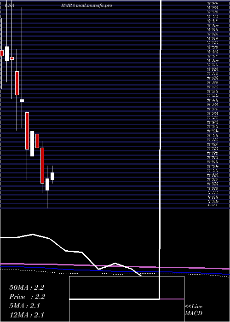Select the 50MA : 2.2 readout
The image size is (230, 322).
(27, 287)
